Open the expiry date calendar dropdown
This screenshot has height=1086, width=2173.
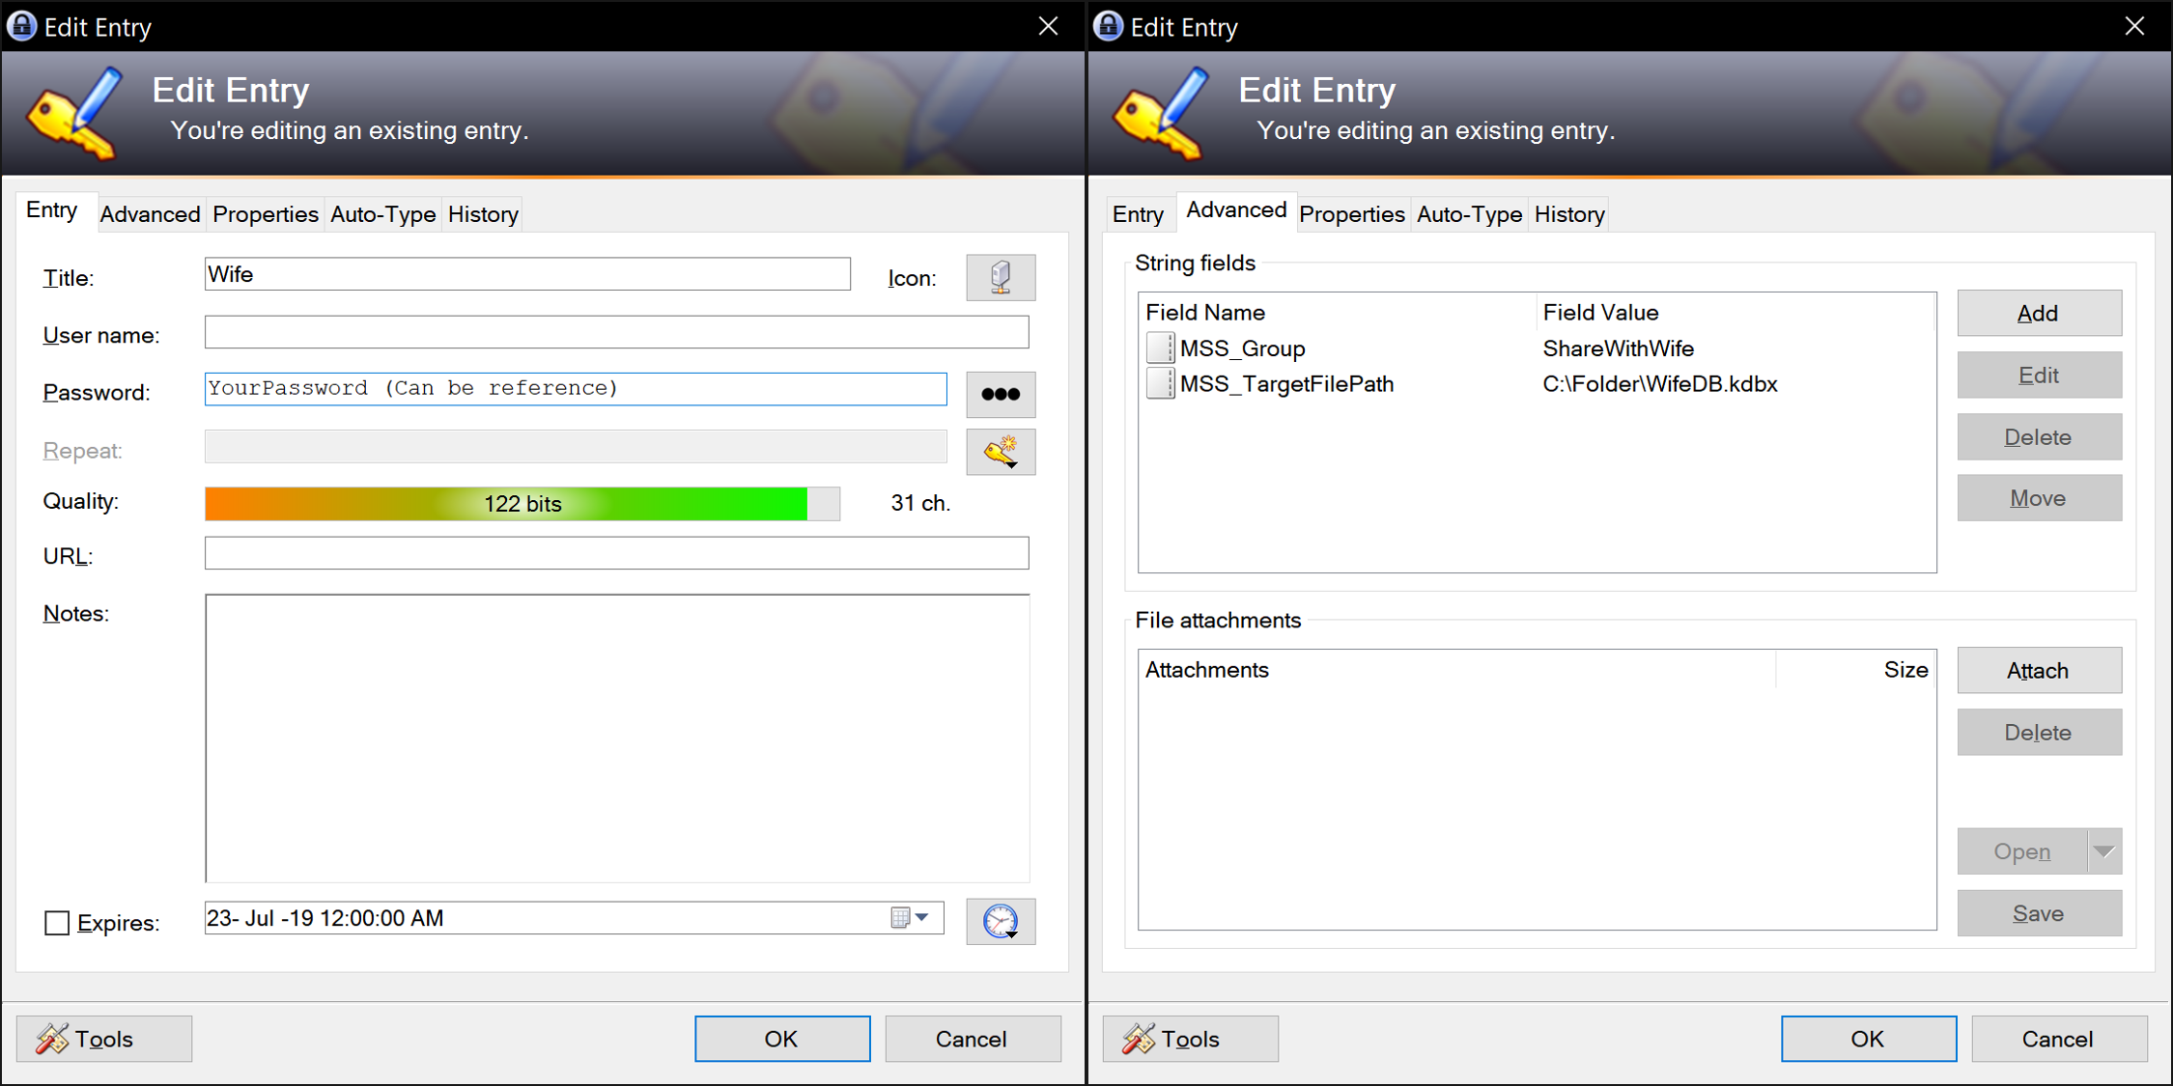pos(911,918)
